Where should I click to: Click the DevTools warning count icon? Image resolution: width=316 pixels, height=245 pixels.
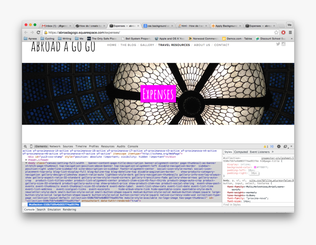[x=266, y=147]
